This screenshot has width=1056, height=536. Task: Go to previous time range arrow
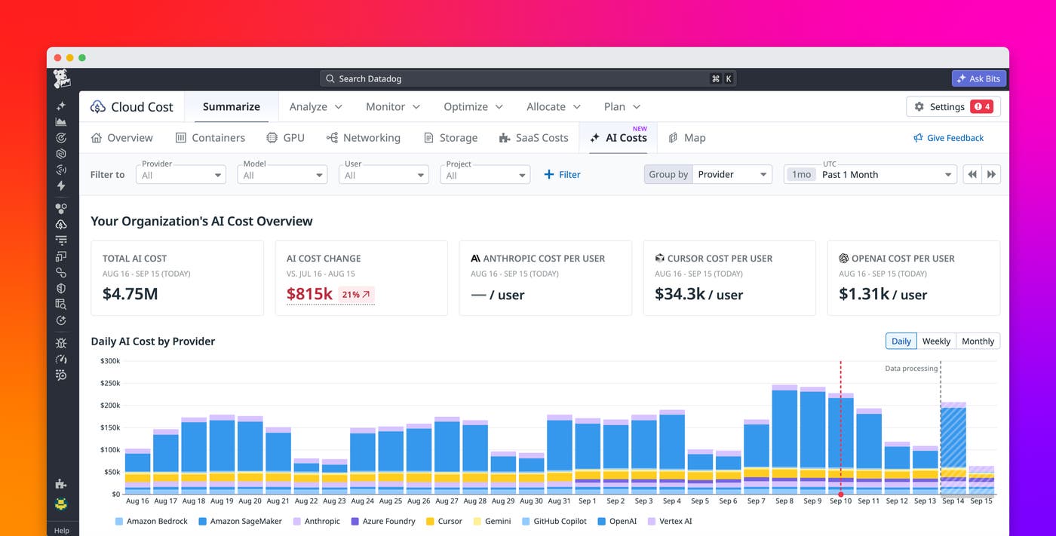point(973,174)
